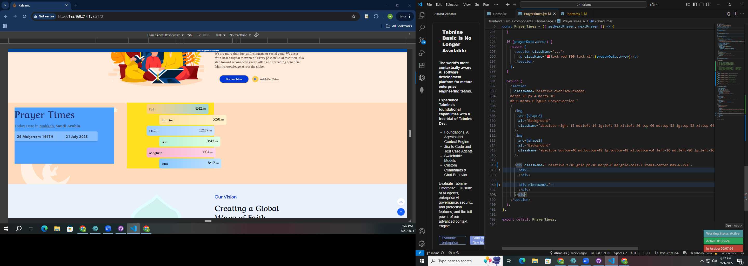This screenshot has height=266, width=748.
Task: Click VS Code horizontal editor scrollbar
Action: (x=570, y=249)
